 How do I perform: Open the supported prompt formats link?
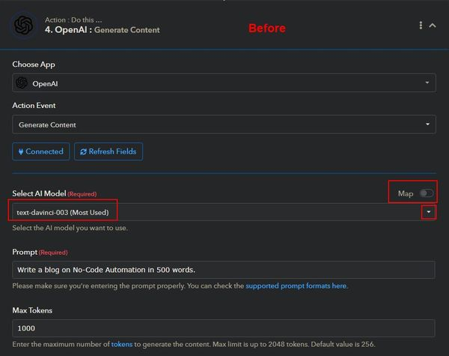click(296, 286)
